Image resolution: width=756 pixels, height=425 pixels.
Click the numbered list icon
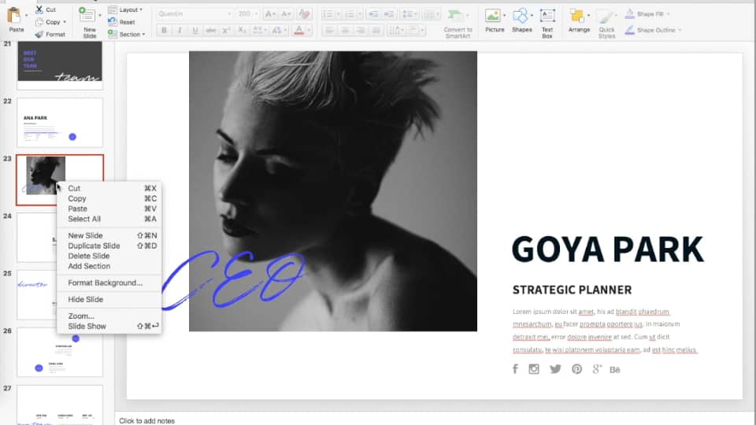(x=350, y=14)
